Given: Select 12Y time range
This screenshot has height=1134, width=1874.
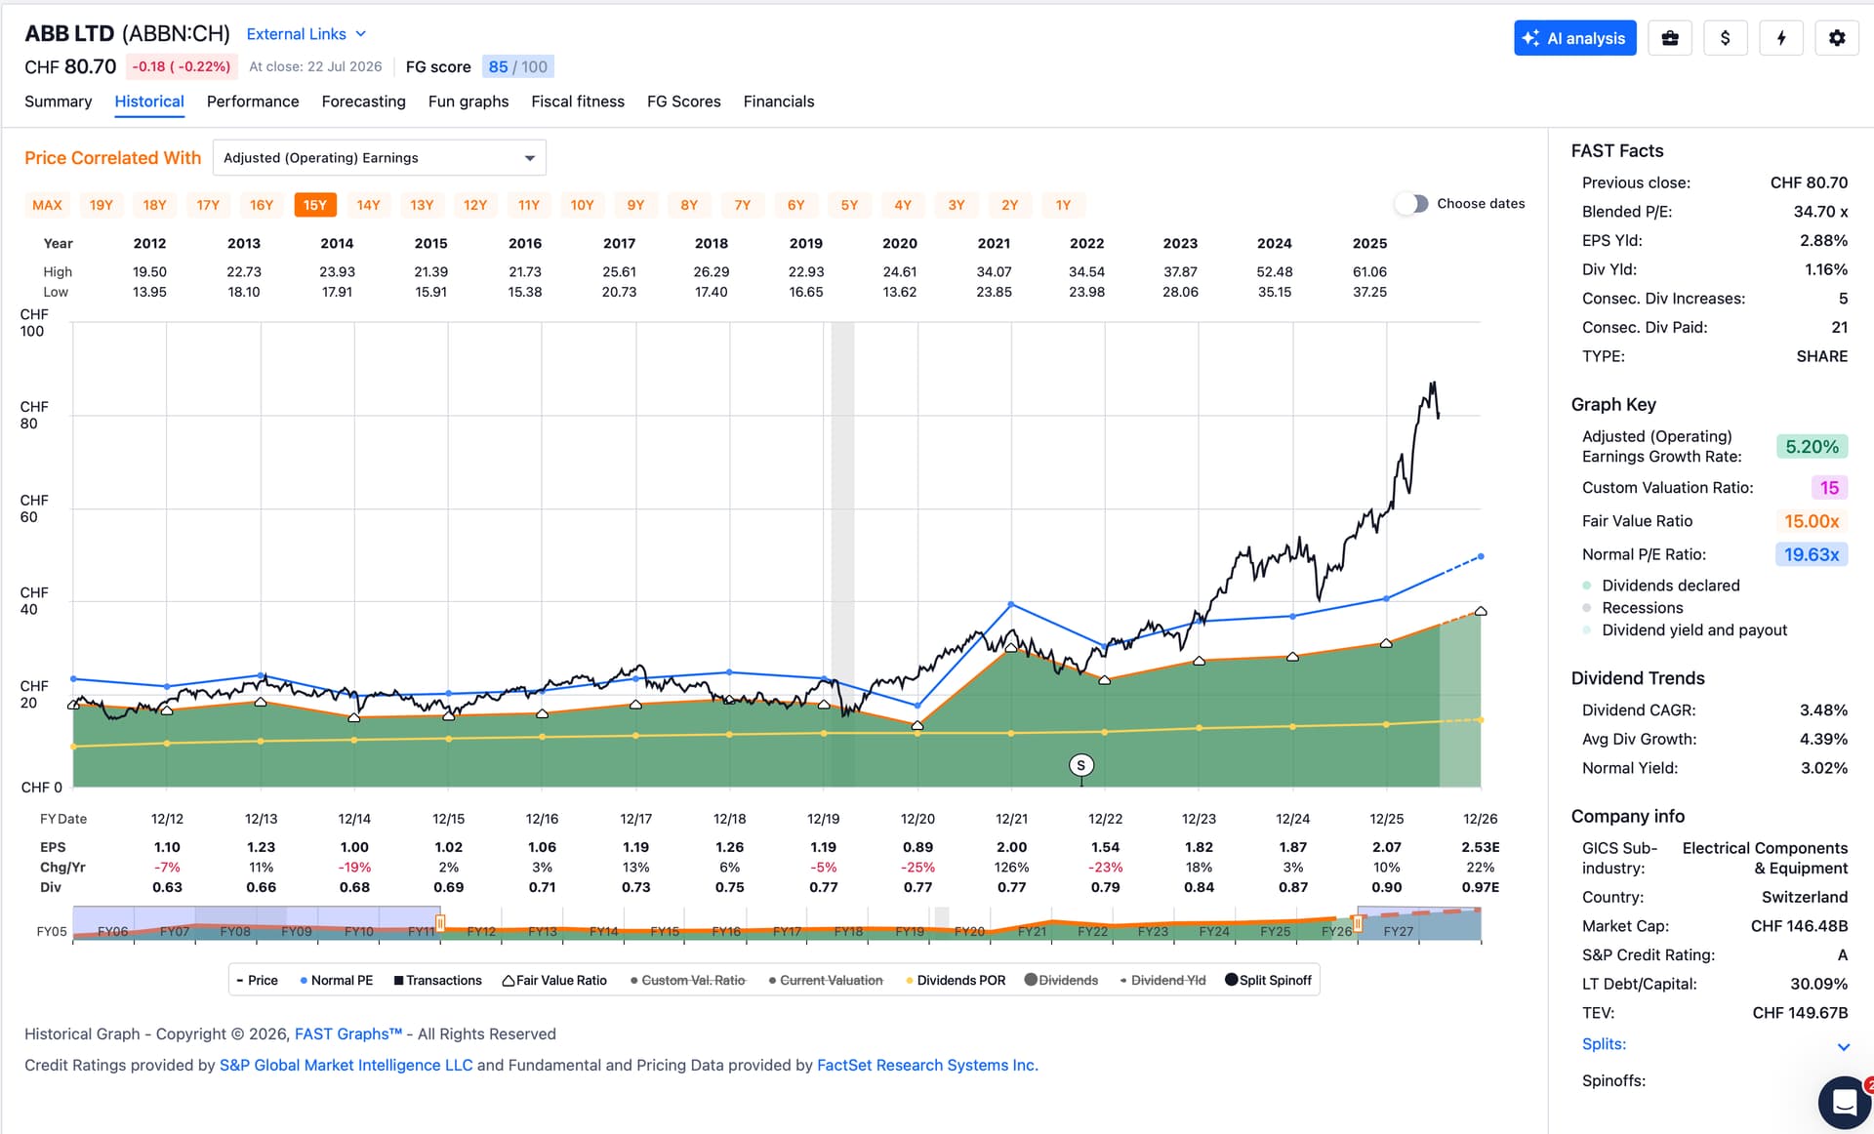Looking at the screenshot, I should (475, 205).
